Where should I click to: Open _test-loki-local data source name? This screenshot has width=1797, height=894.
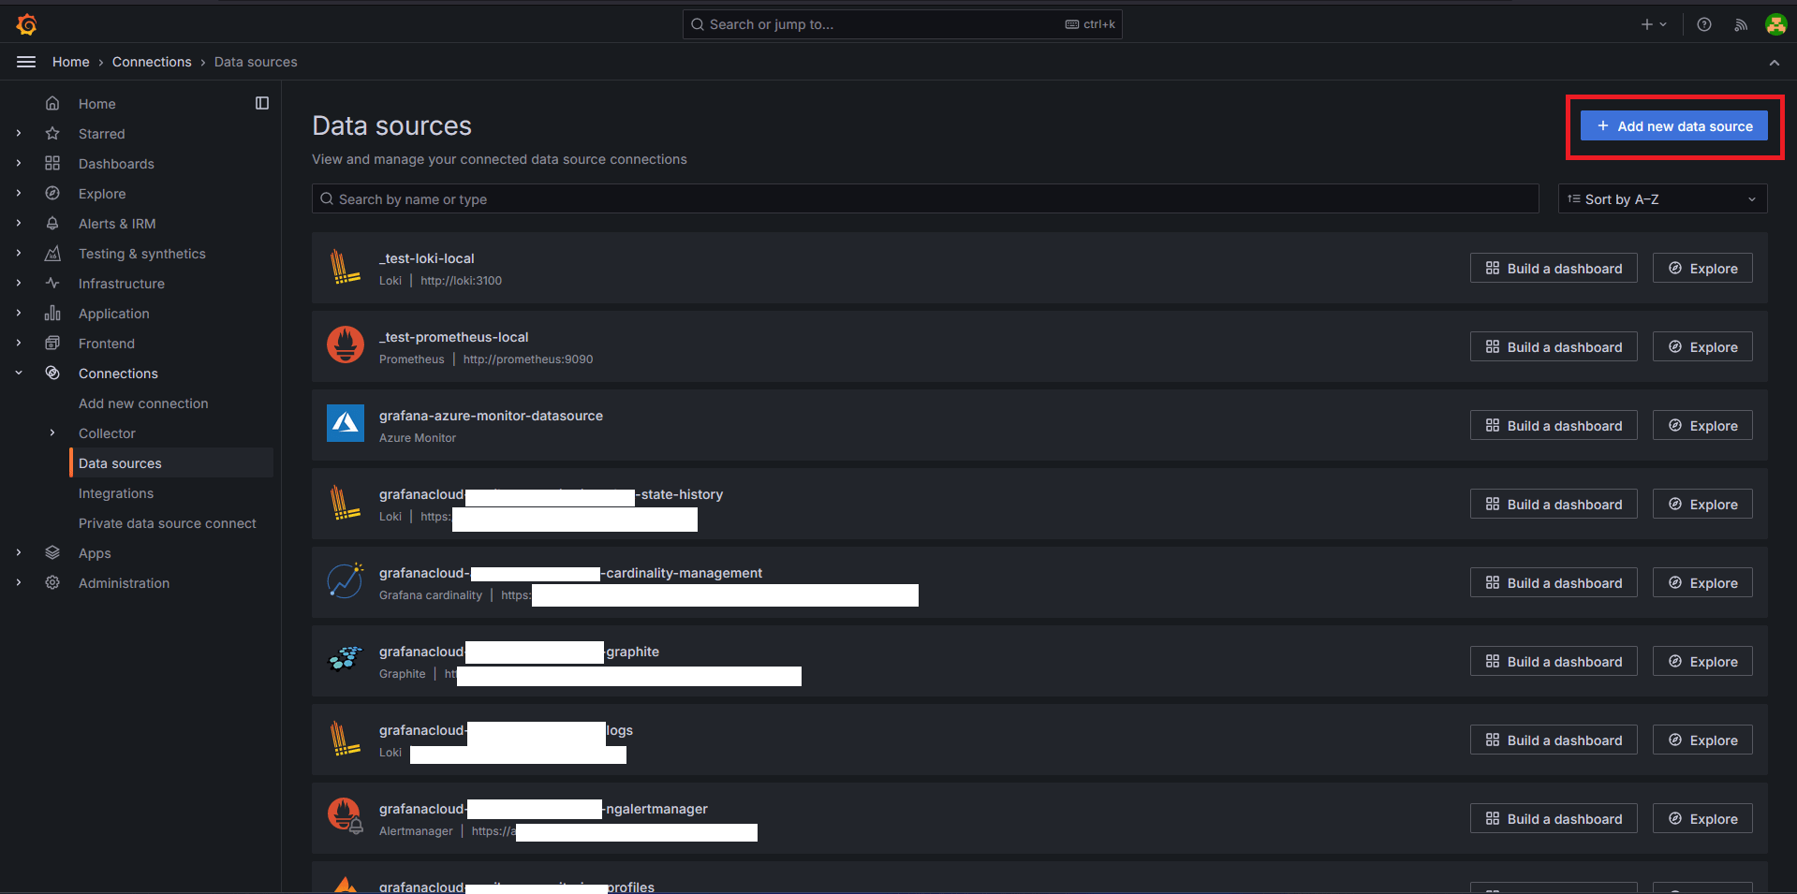tap(427, 258)
